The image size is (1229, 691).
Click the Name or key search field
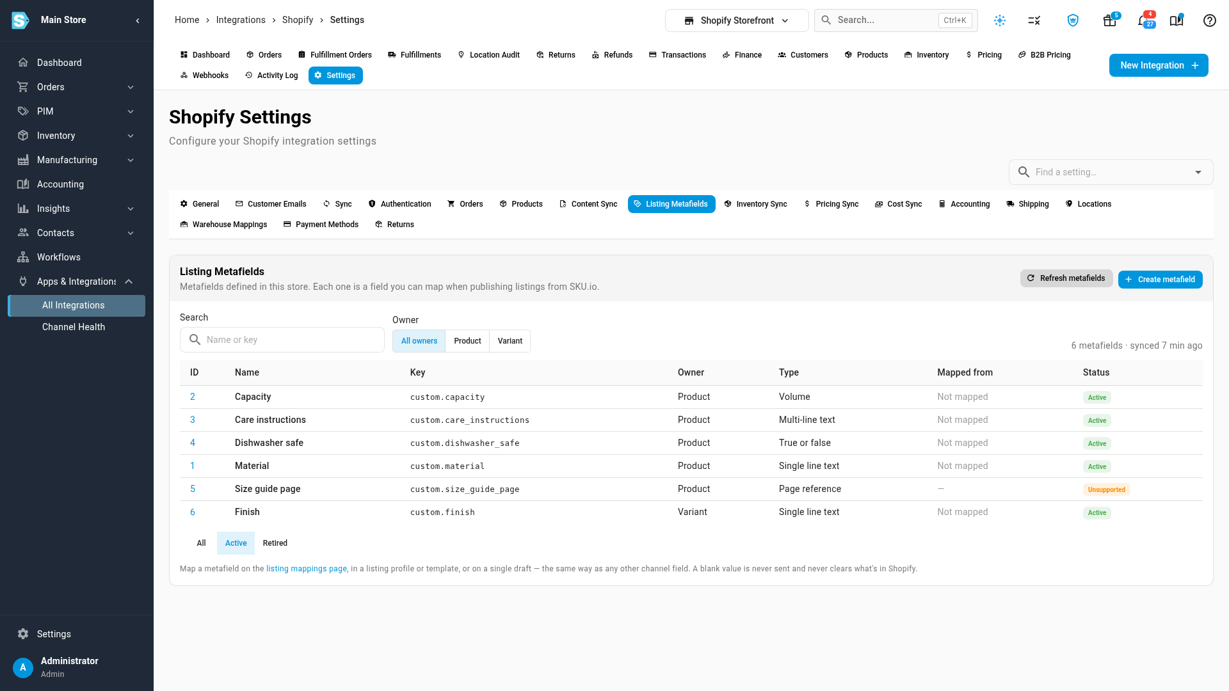(x=282, y=340)
